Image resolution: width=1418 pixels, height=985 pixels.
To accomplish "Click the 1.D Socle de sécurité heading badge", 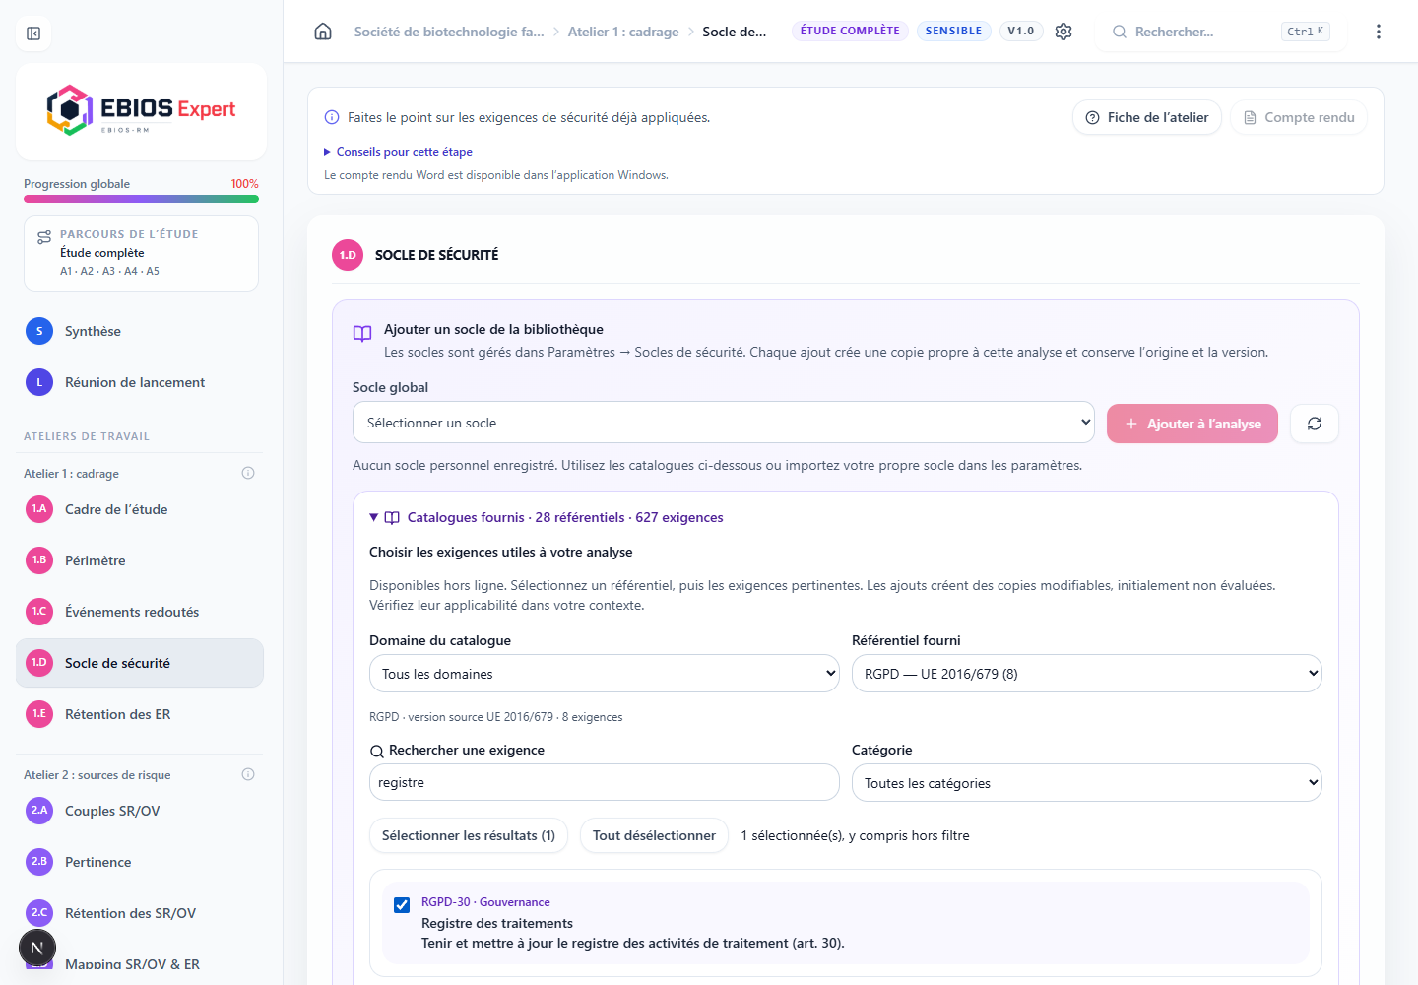I will 348,255.
